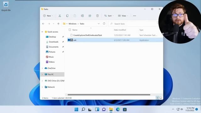Open the Sort dropdown menu
Screen dimensions: 201x113
109,16
